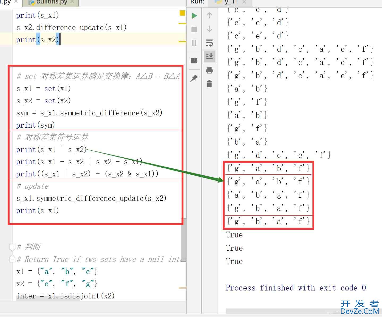This screenshot has width=382, height=317.
Task: Click the '# 对称差集符号运算' comment
Action: (x=53, y=137)
